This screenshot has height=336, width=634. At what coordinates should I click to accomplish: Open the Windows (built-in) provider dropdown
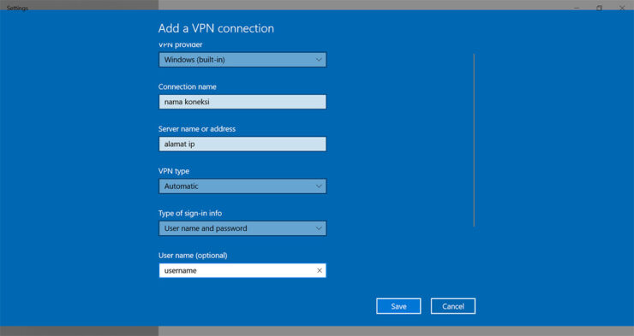[x=242, y=60]
